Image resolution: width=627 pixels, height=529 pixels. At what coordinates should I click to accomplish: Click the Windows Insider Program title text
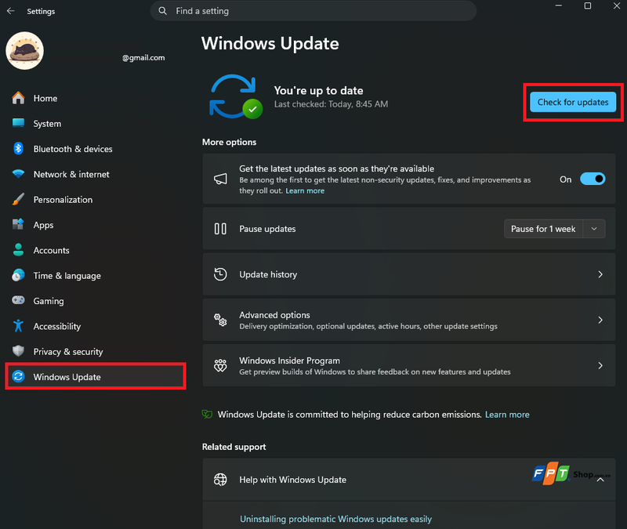289,361
